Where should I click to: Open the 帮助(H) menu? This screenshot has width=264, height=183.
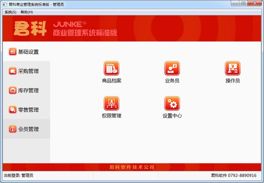tap(26, 12)
